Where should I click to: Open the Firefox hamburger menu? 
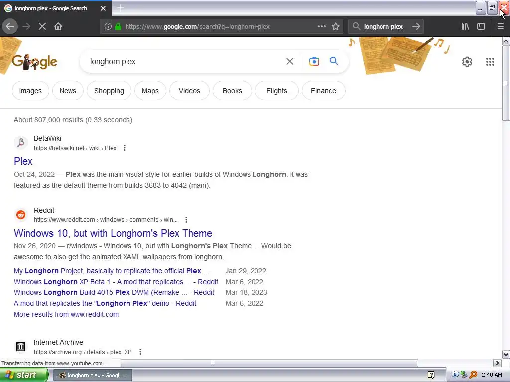(x=501, y=27)
